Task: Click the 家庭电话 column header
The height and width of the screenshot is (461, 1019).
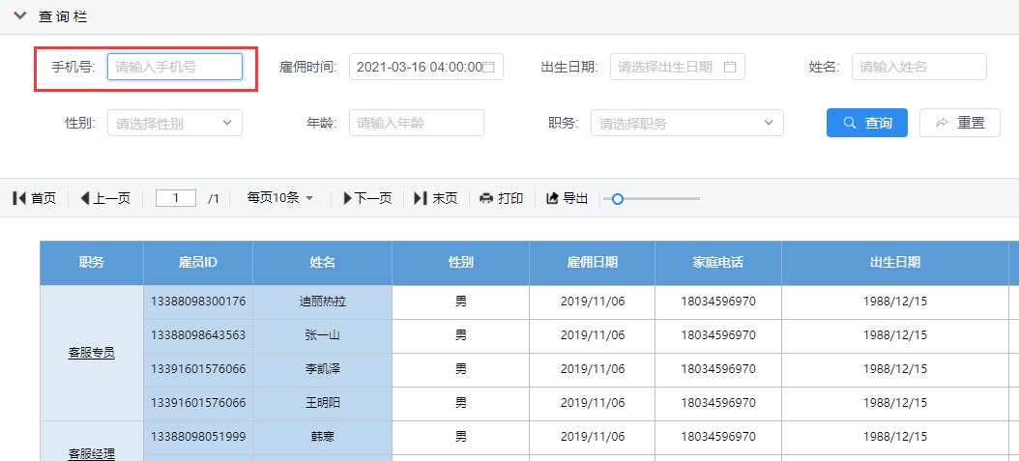Action: [718, 263]
